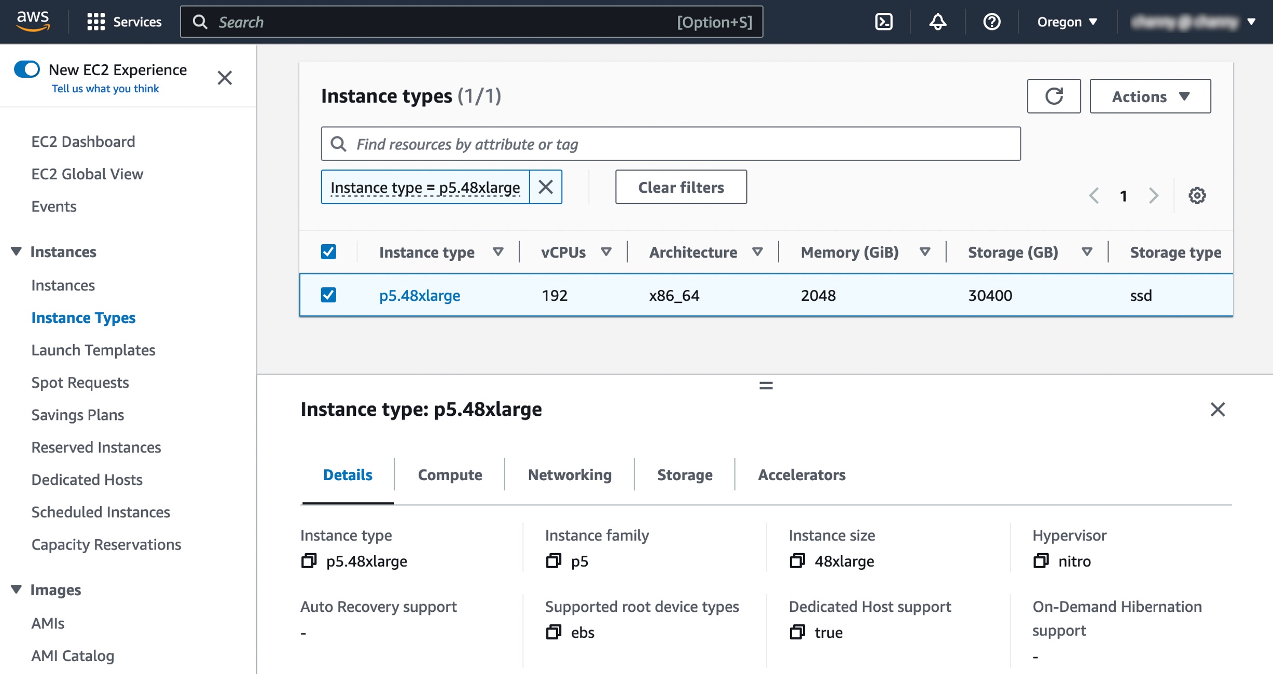1273x674 pixels.
Task: Click Tell us what you think link
Action: coord(105,89)
